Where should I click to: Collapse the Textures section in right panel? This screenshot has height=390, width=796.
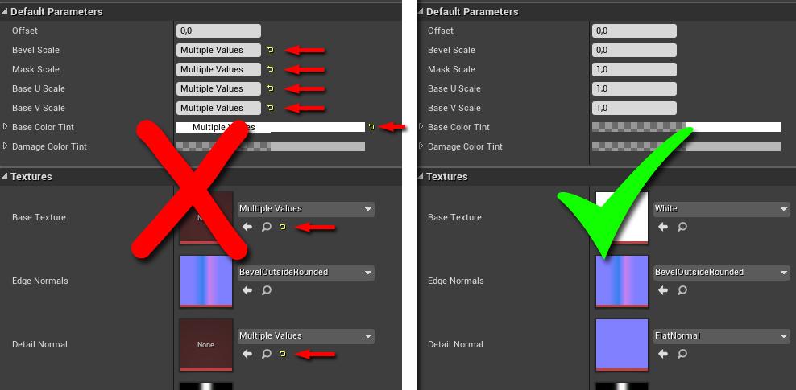click(421, 177)
